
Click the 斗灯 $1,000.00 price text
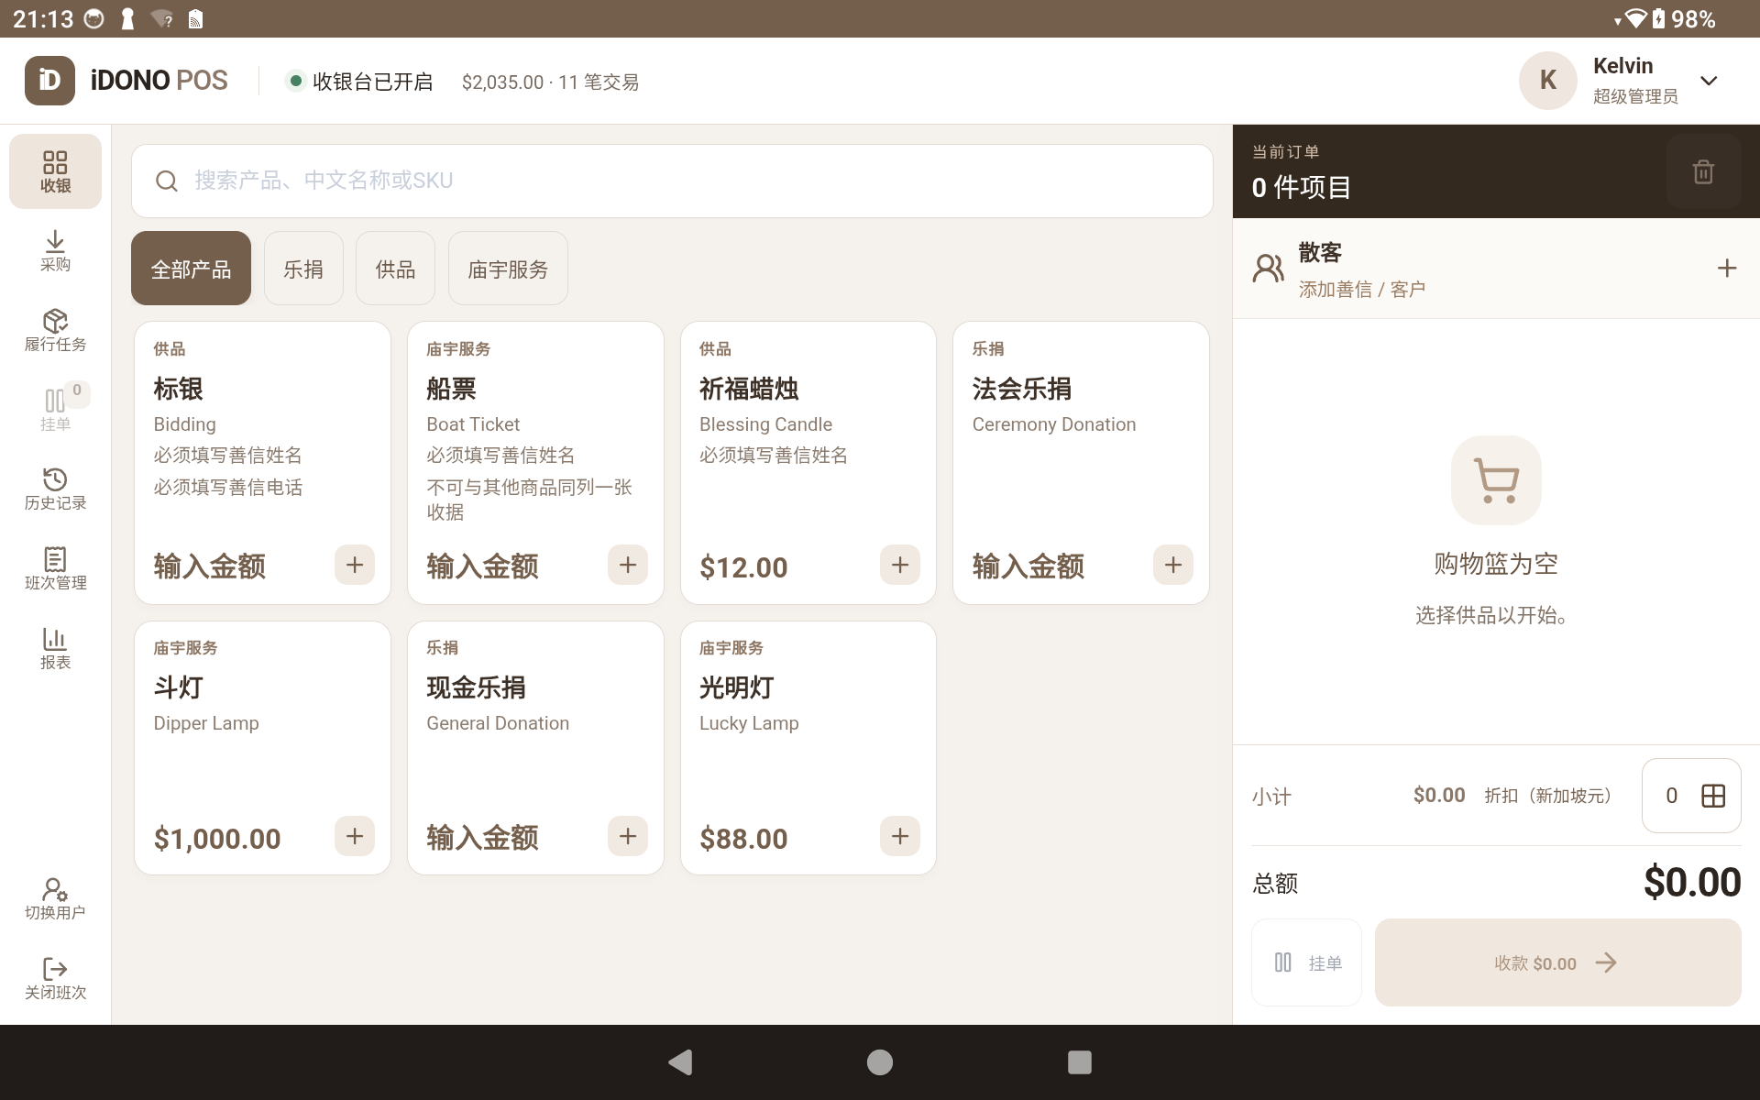[217, 839]
